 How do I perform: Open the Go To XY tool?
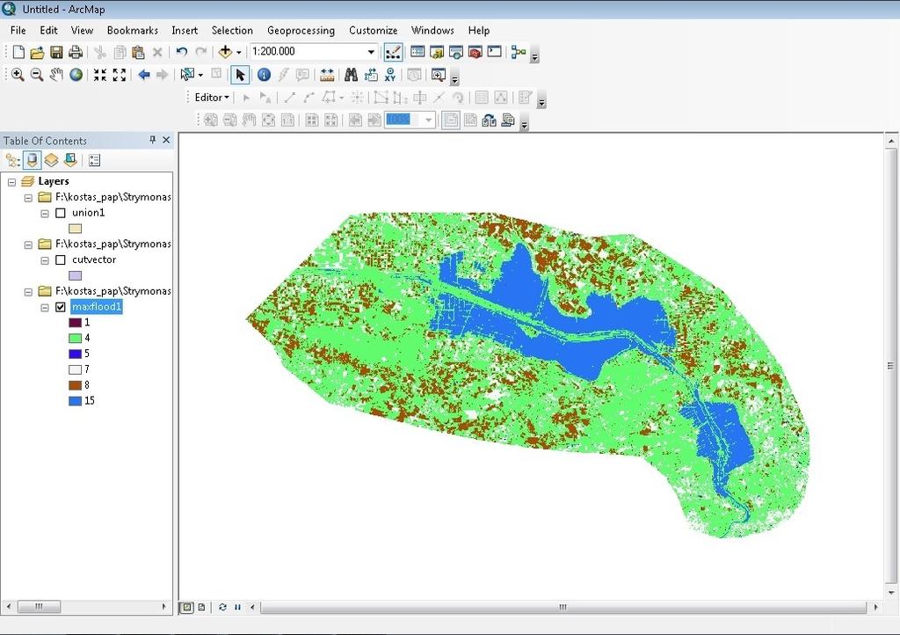390,75
